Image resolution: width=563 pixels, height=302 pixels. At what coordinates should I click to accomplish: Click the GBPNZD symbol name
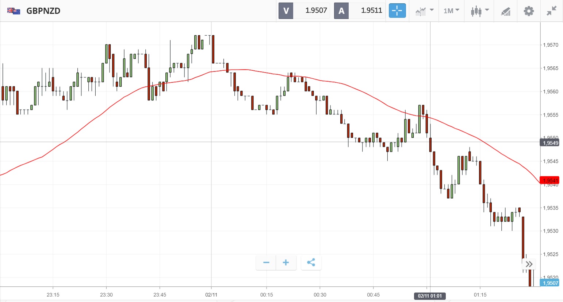click(43, 11)
